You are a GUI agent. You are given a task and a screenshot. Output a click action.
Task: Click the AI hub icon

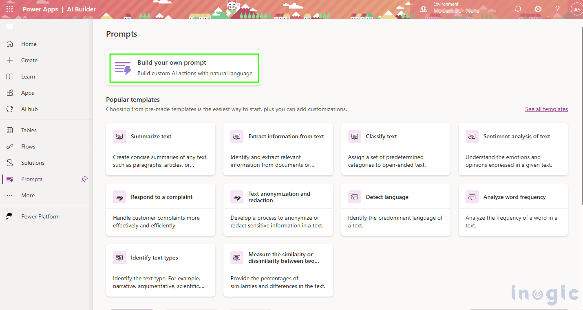click(x=10, y=109)
